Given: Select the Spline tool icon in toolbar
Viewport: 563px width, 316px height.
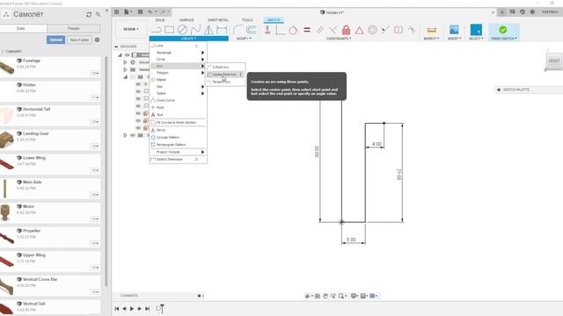Looking at the screenshot, I should pos(195,30).
